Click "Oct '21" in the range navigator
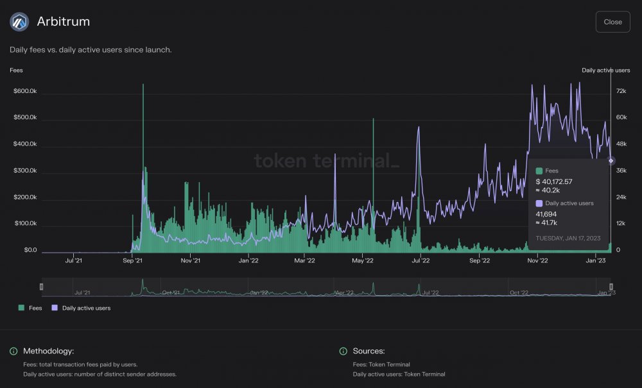This screenshot has width=642, height=388. tap(171, 292)
